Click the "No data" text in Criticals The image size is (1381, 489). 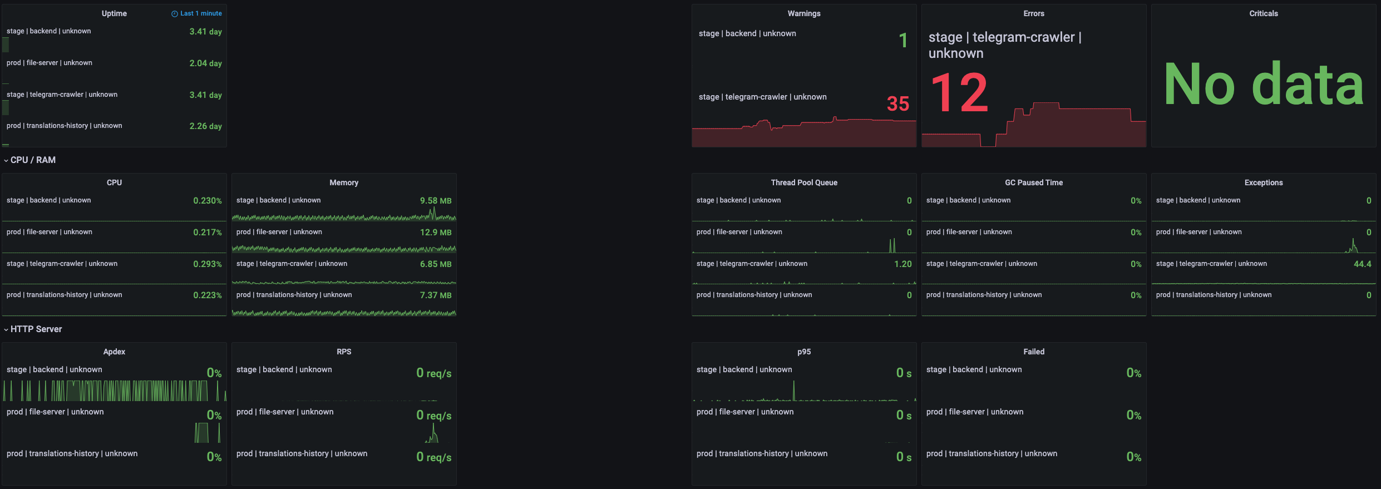(x=1263, y=85)
